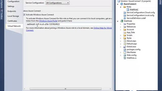Select App_Data folder in Solution Explorer
The width and height of the screenshot is (162, 91).
click(x=131, y=32)
